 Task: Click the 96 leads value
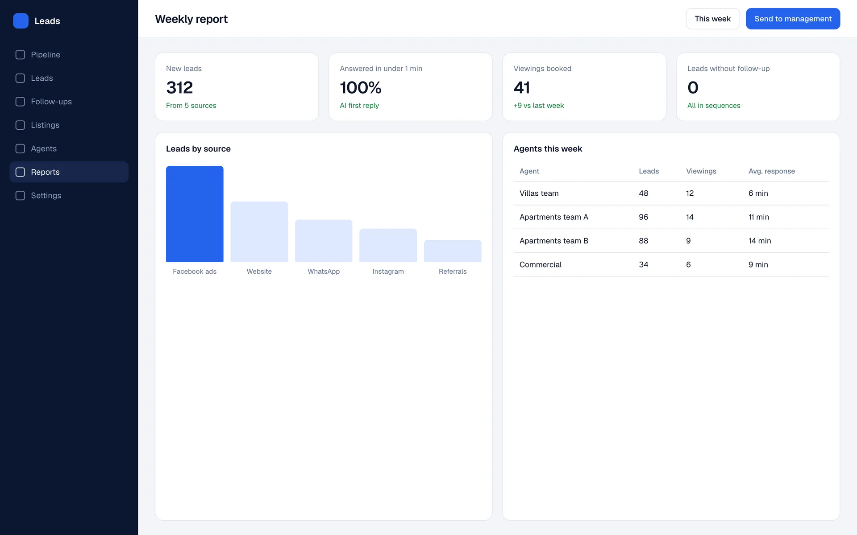(643, 217)
